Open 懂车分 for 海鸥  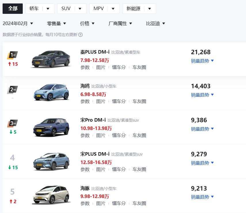pyautogui.click(x=119, y=101)
